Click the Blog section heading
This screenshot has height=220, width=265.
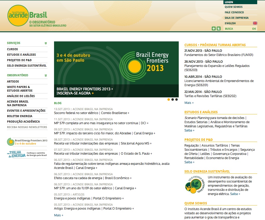58,103
